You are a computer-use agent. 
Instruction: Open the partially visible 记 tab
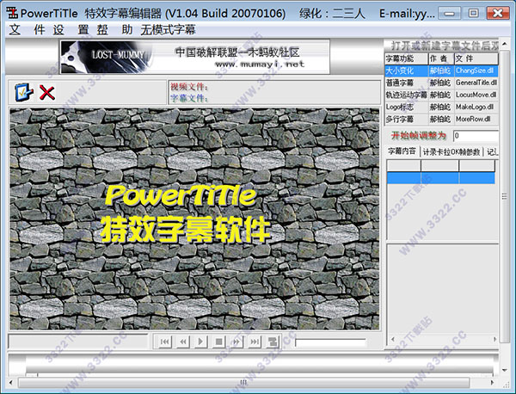tap(491, 151)
